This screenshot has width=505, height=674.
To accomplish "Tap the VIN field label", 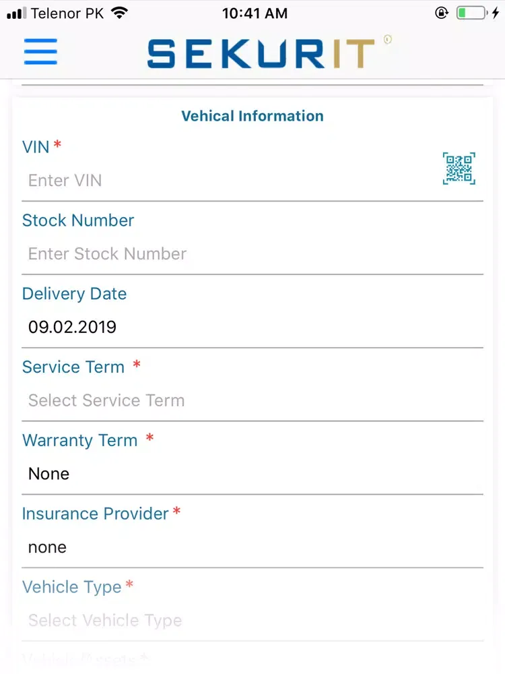I will (x=36, y=147).
